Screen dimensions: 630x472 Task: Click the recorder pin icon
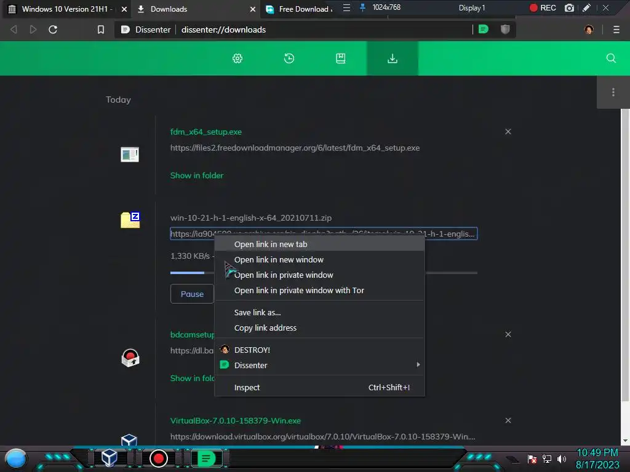click(x=362, y=7)
